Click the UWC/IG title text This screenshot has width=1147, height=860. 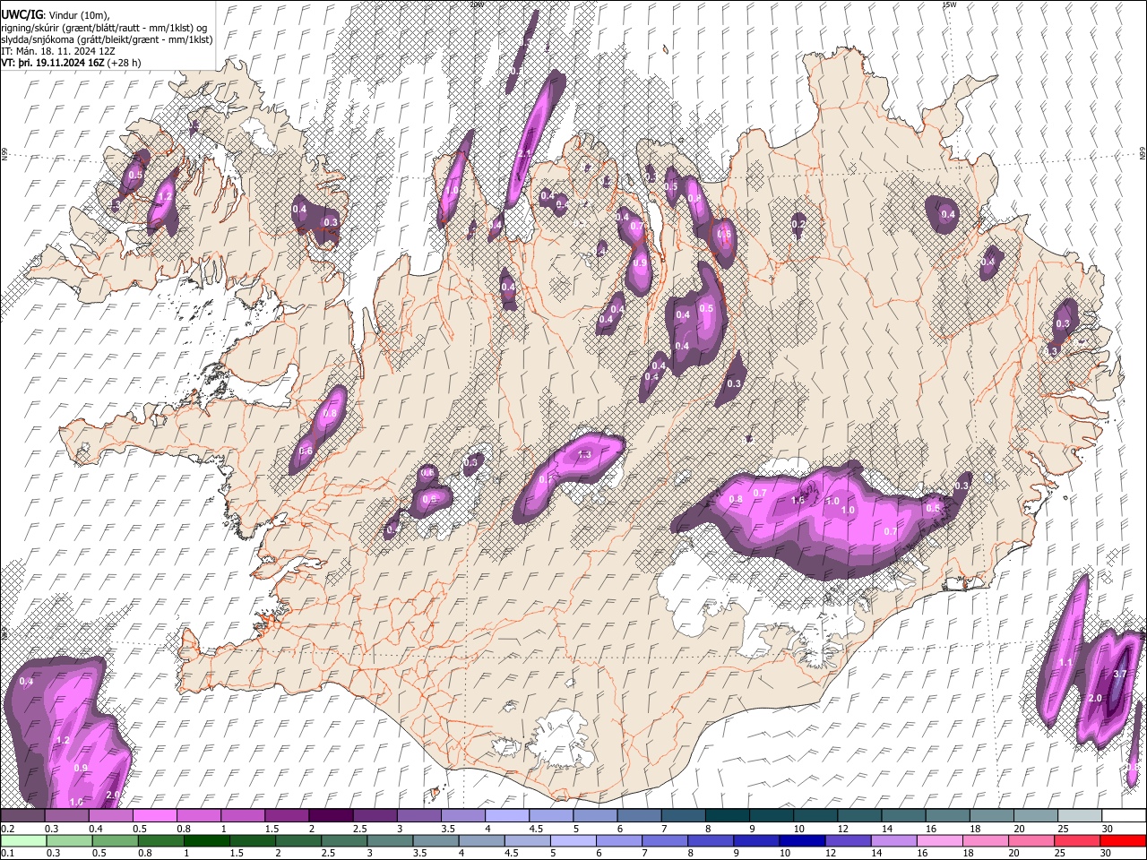pos(21,15)
